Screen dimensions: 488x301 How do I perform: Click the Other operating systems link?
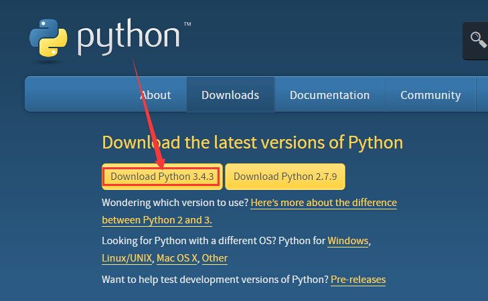click(x=215, y=258)
